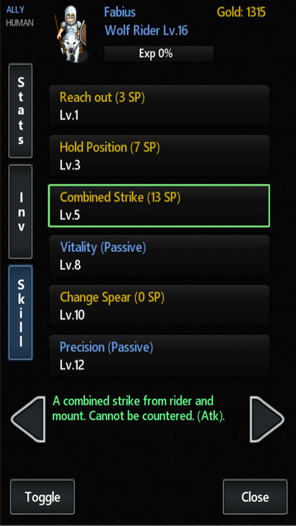Click the left arrow for previous unit
The width and height of the screenshot is (296, 526).
(29, 419)
